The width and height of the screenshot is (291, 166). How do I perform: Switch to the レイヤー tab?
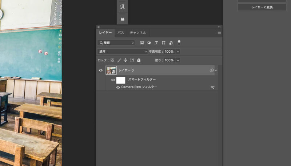[105, 33]
